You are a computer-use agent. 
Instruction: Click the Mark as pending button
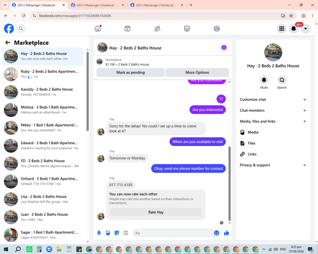[130, 72]
